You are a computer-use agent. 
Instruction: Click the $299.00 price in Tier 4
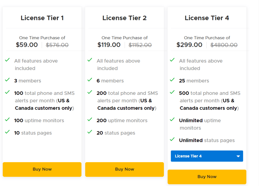189,45
